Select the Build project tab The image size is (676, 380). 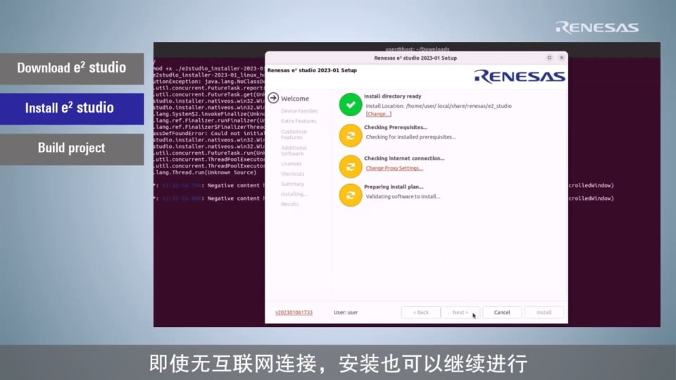pos(72,148)
